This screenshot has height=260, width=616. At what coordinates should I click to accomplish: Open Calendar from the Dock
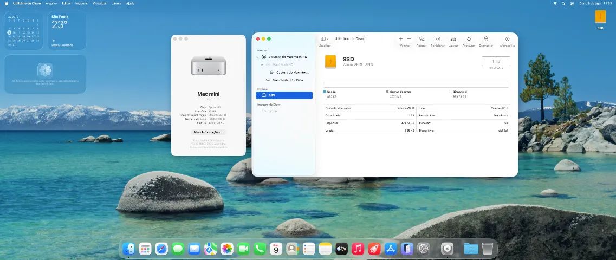tap(276, 249)
